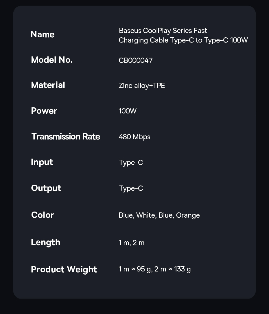Image resolution: width=269 pixels, height=314 pixels.
Task: Click the Power label
Action: coord(44,111)
